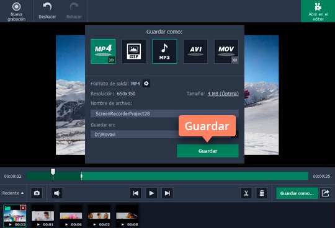This screenshot has width=335, height=228.
Task: Choose the GIF output format
Action: click(134, 51)
